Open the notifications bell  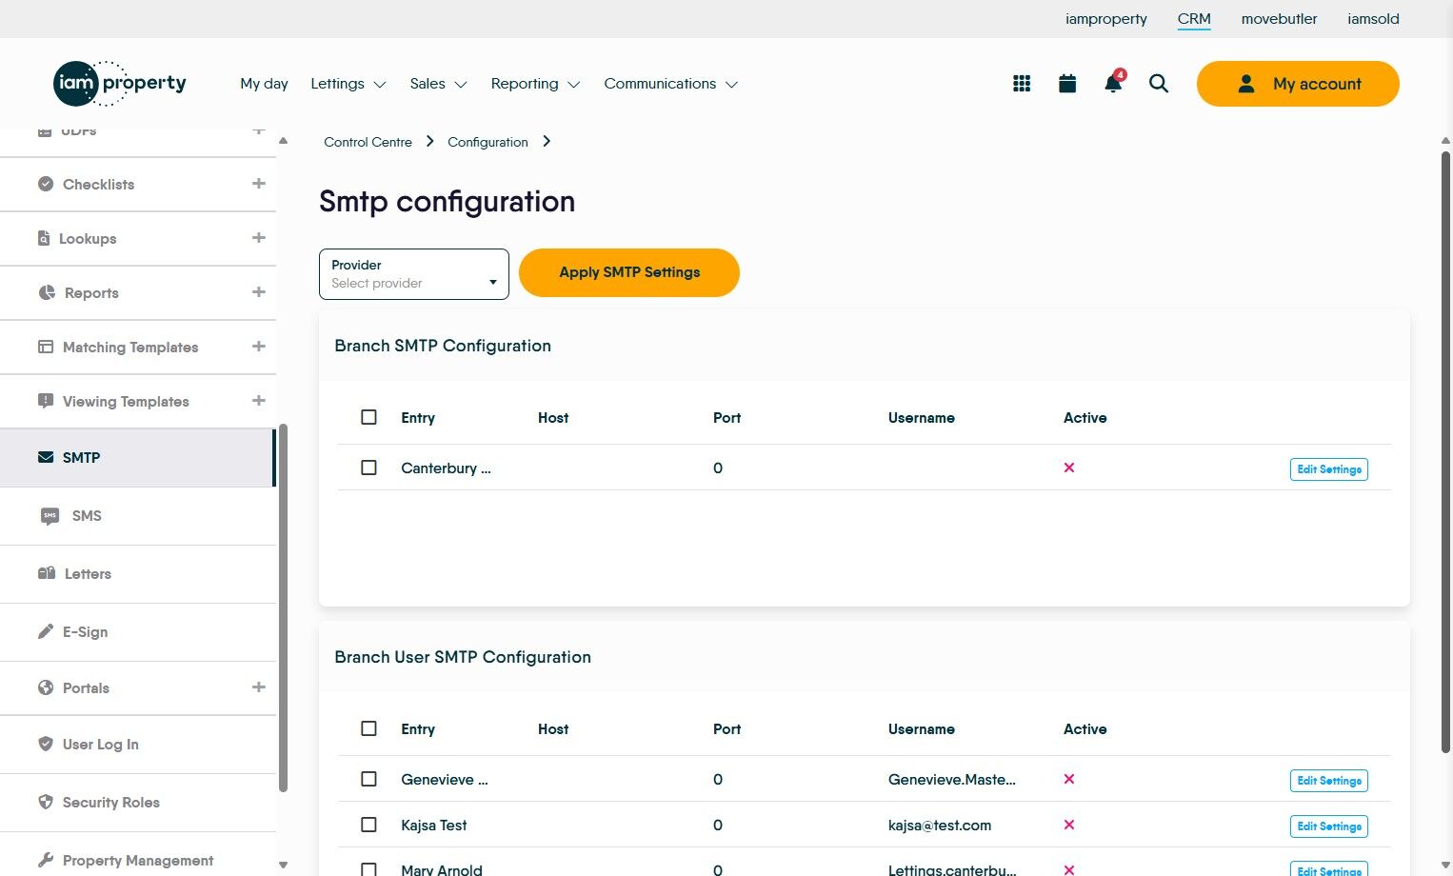(1112, 84)
